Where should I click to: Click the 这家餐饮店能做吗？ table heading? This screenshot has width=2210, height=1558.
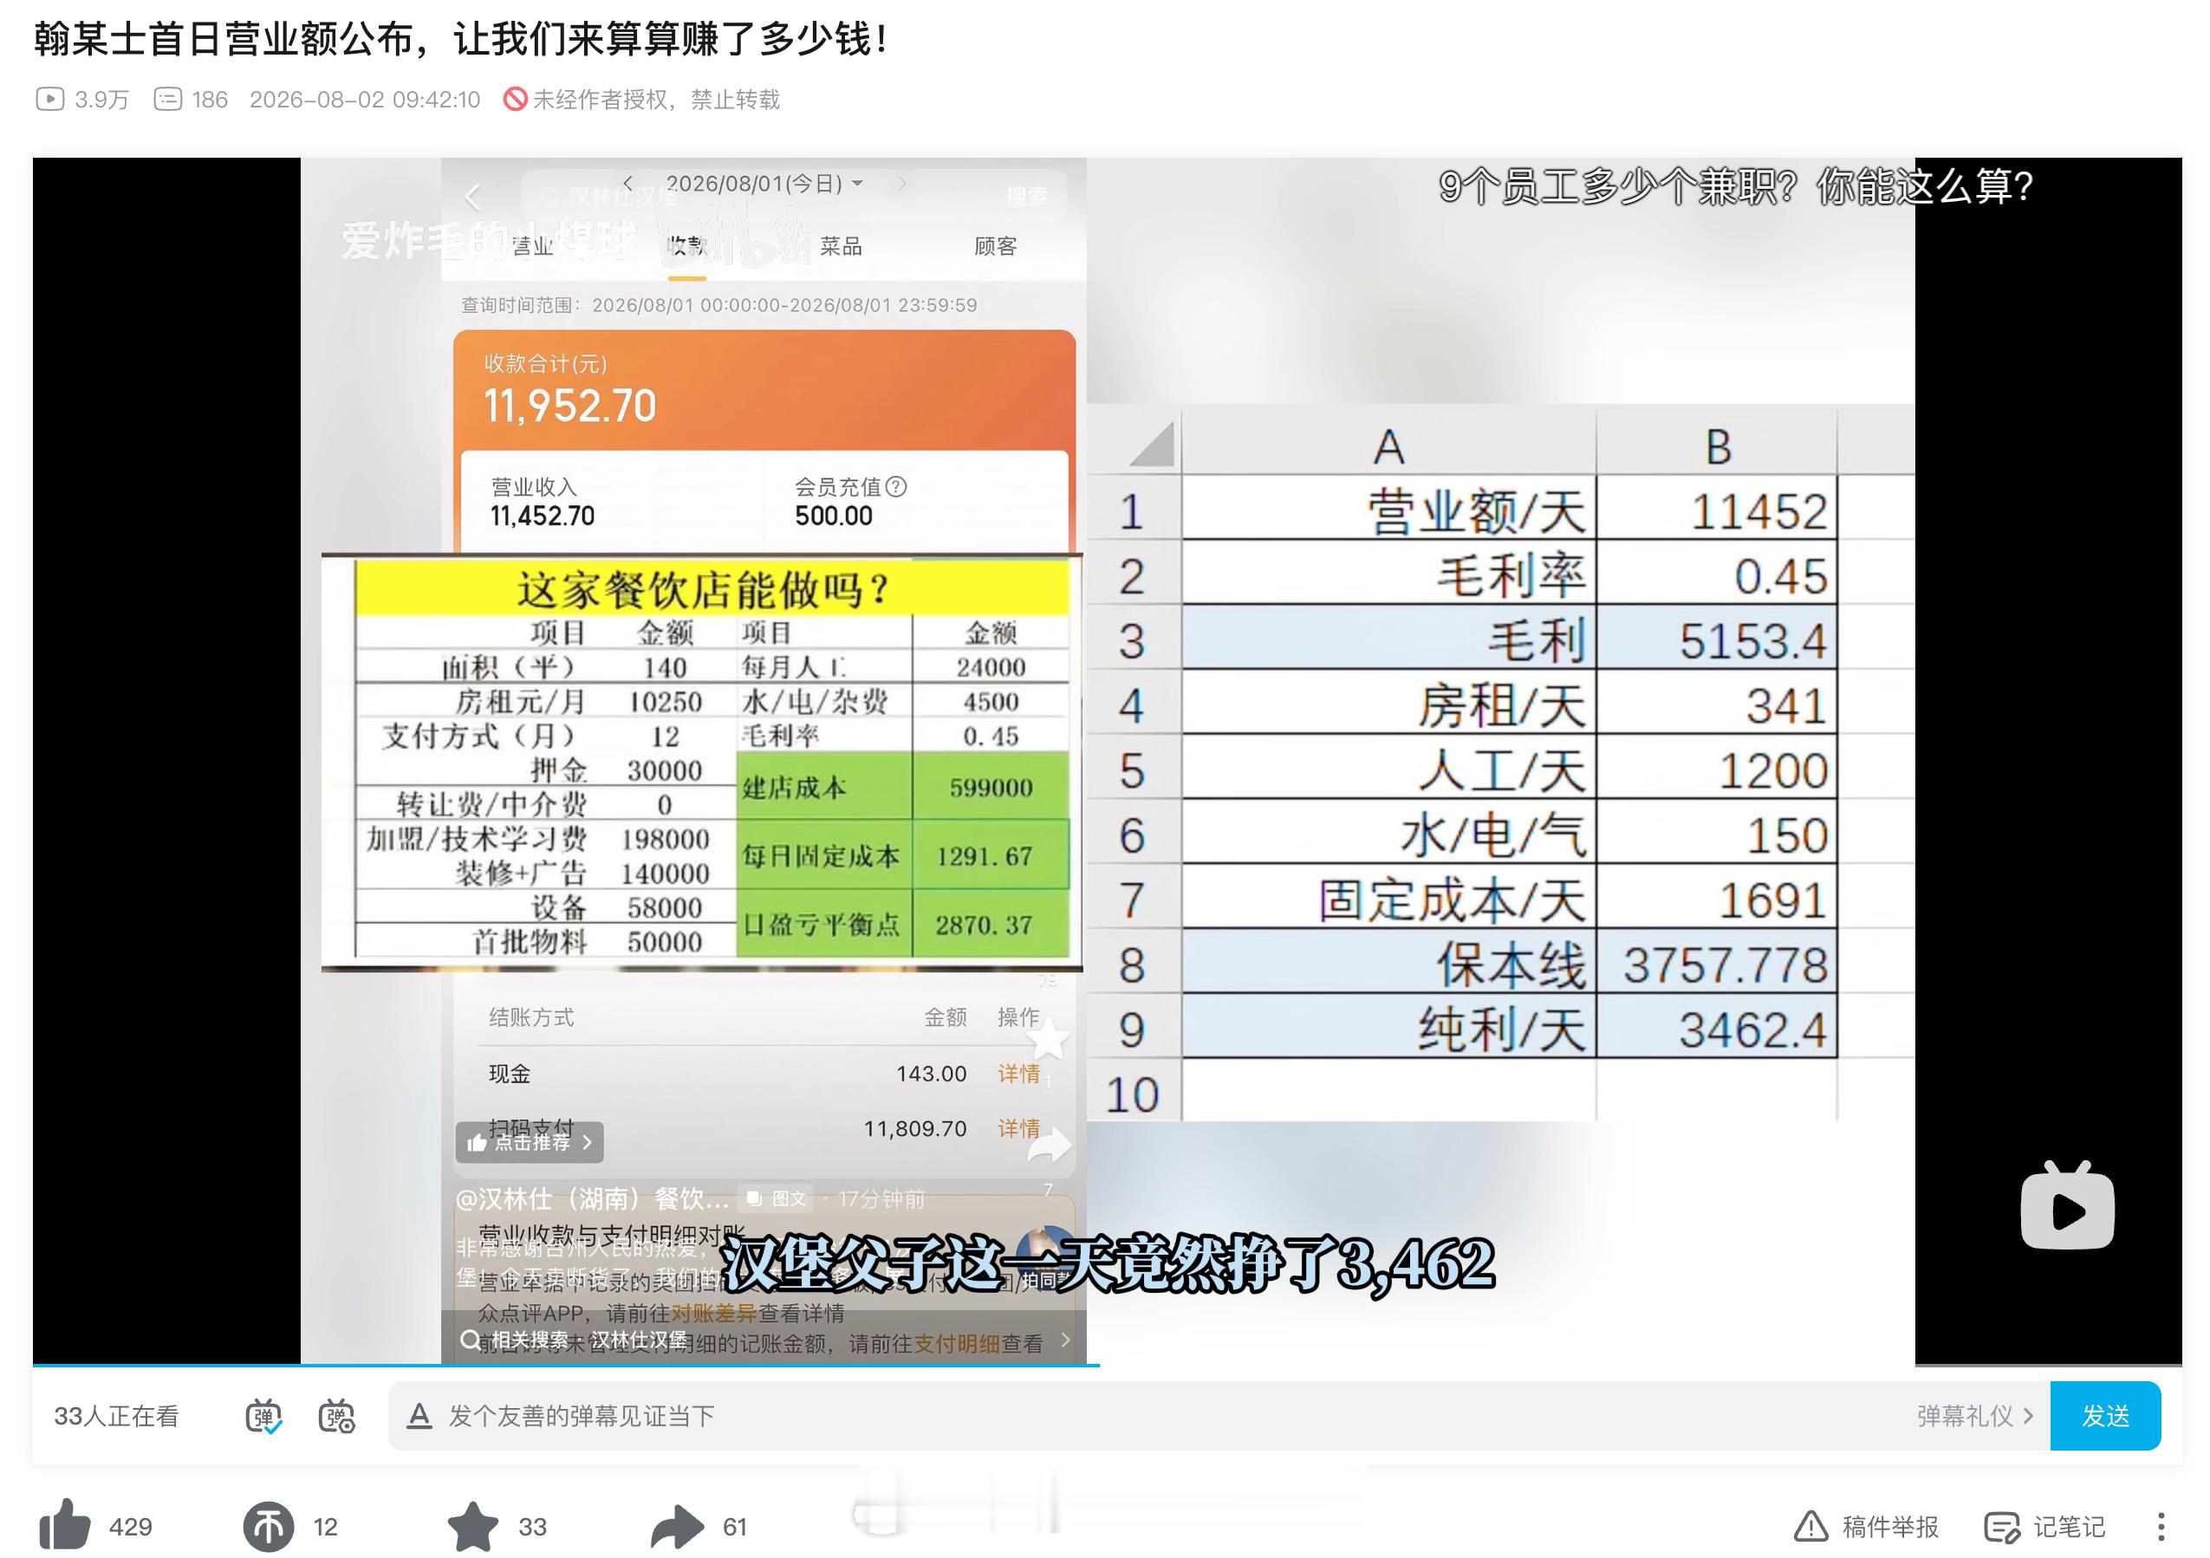[712, 589]
